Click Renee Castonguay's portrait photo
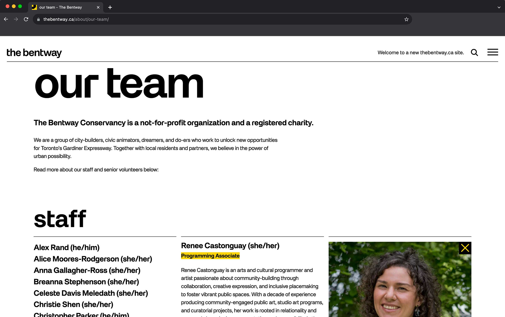Image resolution: width=505 pixels, height=317 pixels. [x=400, y=279]
